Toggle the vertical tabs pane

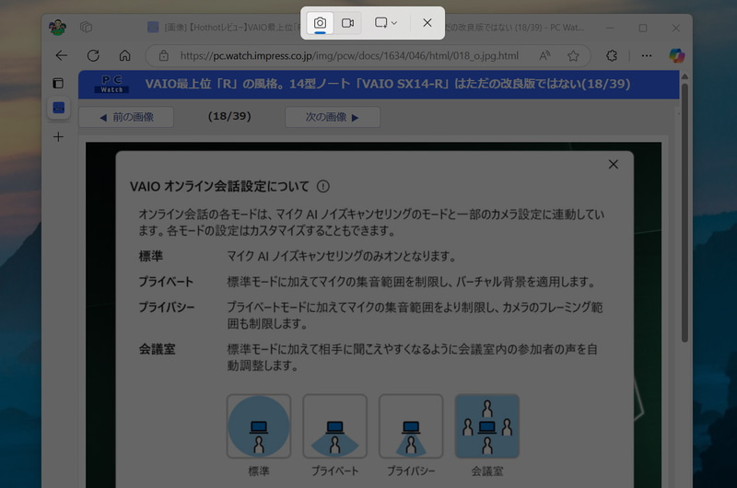(58, 83)
